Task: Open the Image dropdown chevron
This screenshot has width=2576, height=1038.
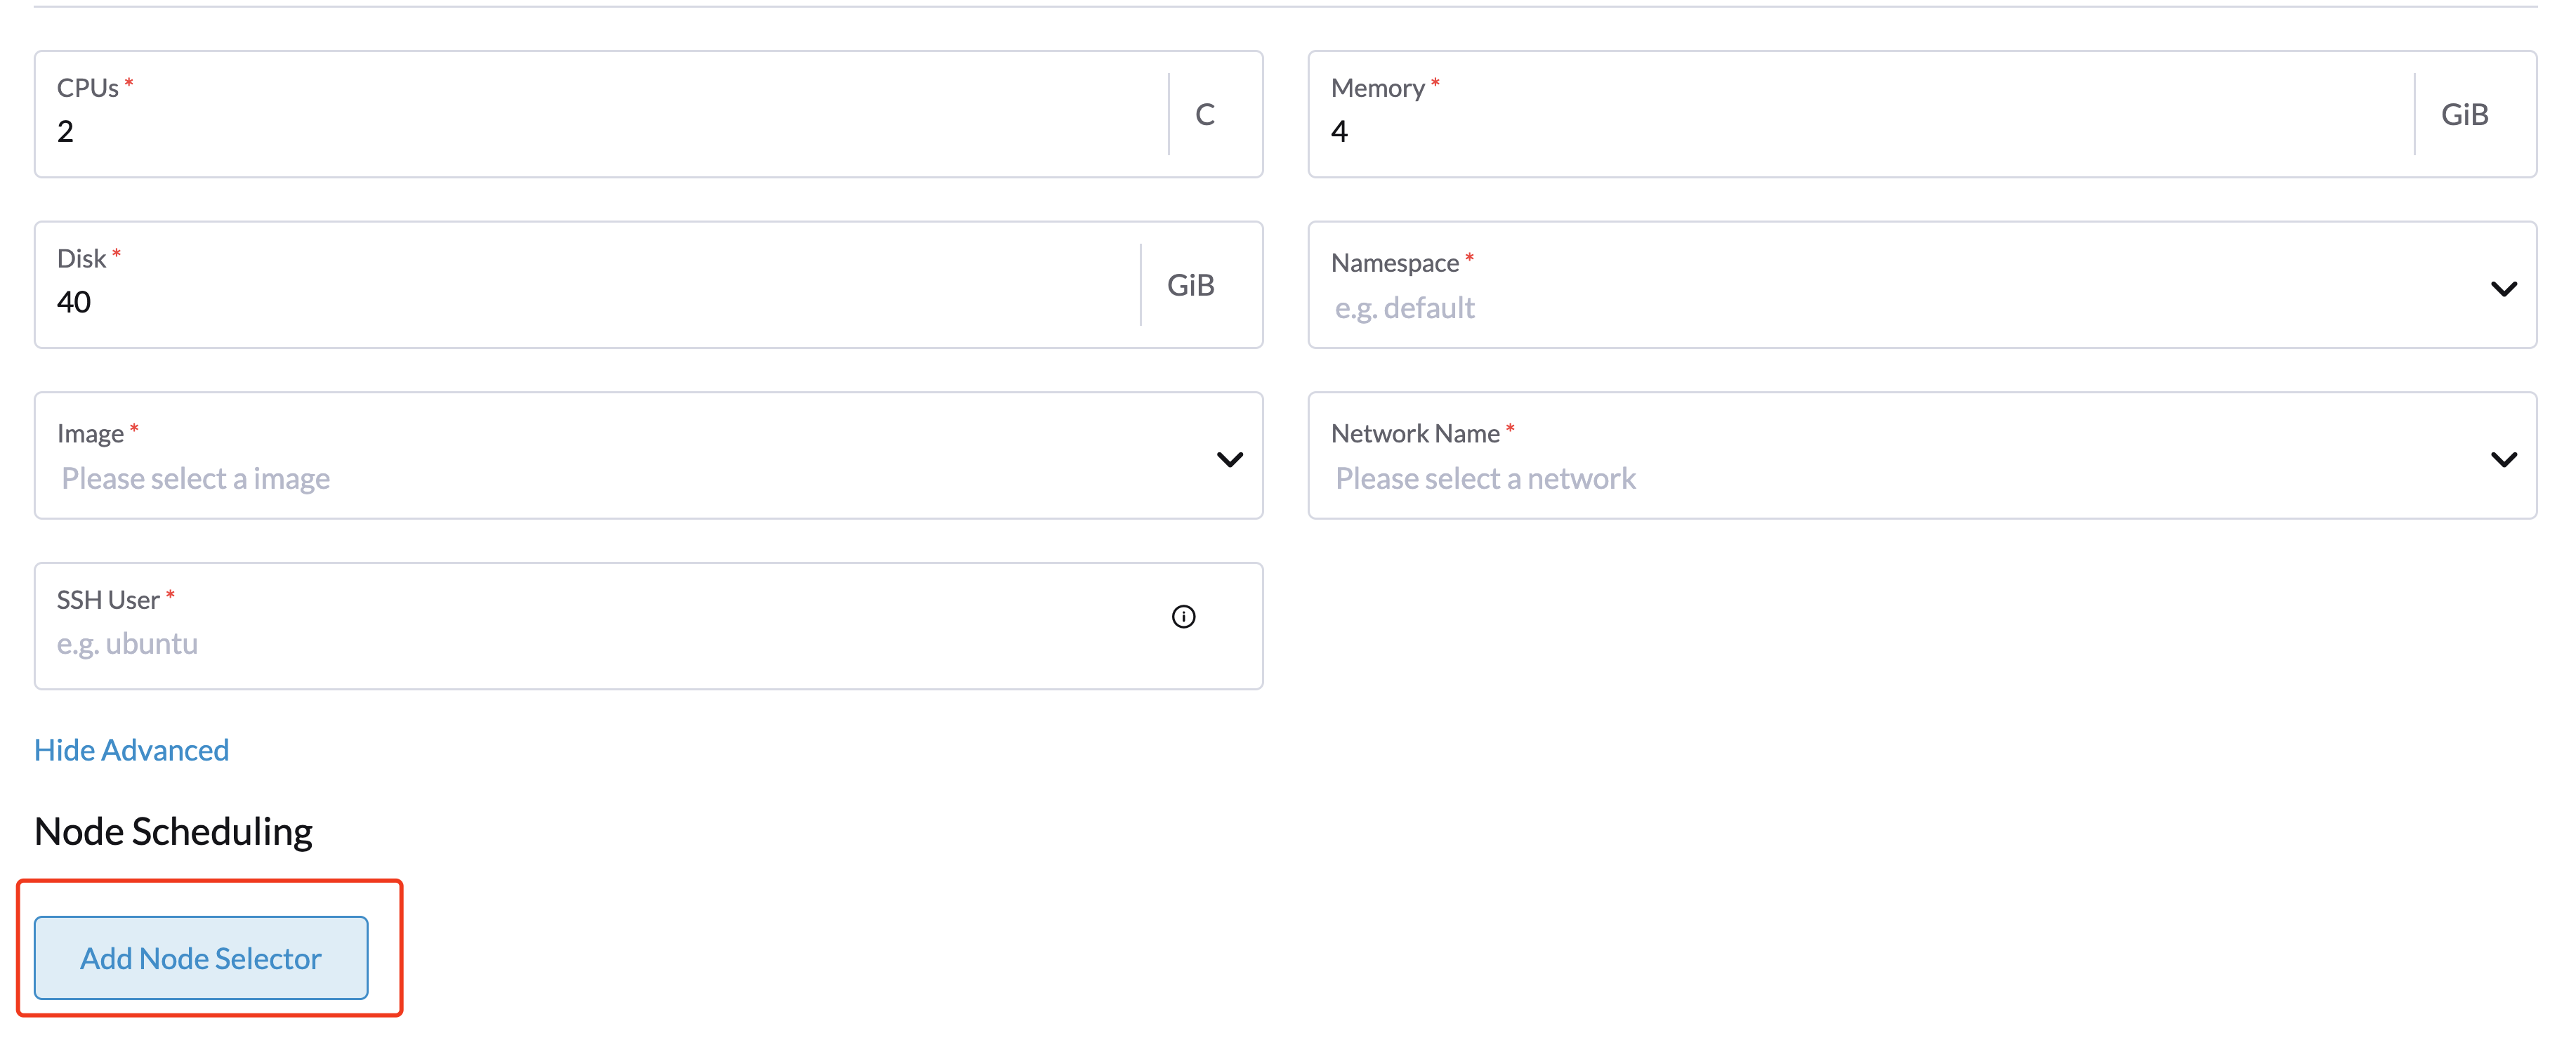Action: [x=1231, y=459]
